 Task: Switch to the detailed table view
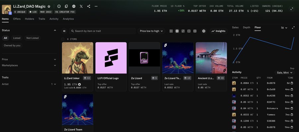195,31
